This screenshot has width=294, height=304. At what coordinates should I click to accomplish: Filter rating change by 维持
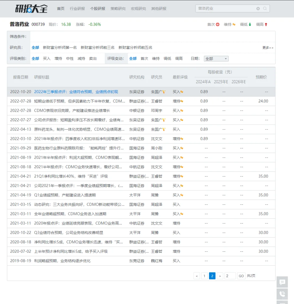click(x=156, y=59)
